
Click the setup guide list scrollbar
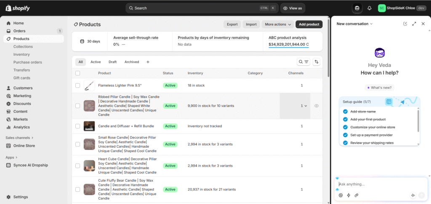point(418,120)
